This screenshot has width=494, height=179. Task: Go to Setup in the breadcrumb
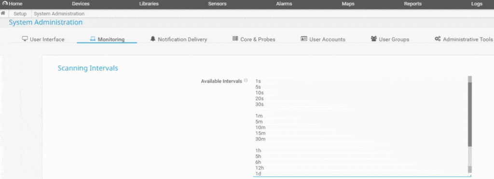(20, 14)
